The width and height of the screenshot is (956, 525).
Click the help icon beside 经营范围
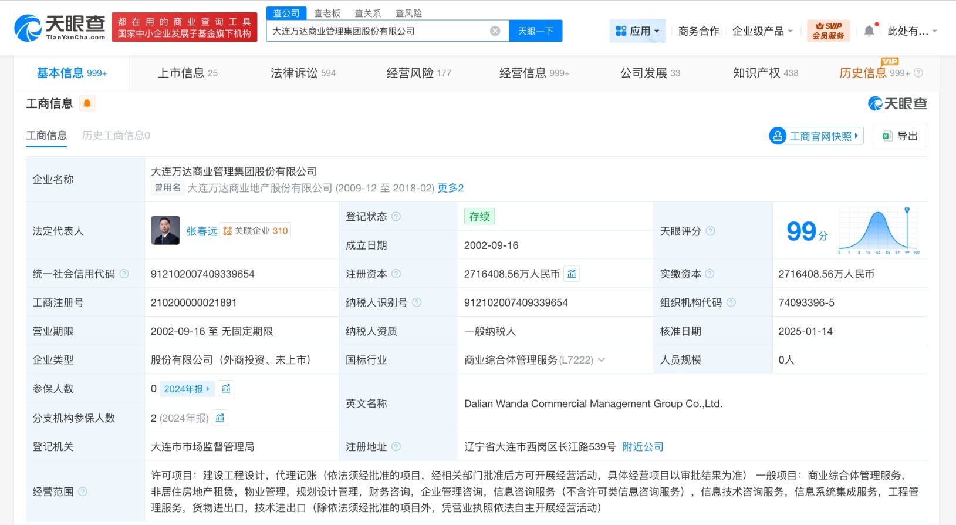(83, 492)
